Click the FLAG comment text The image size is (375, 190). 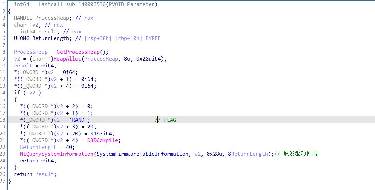(x=170, y=120)
